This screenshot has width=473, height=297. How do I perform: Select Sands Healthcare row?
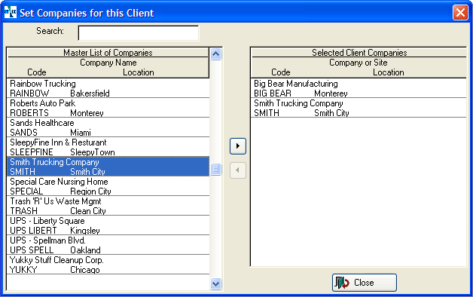108,127
